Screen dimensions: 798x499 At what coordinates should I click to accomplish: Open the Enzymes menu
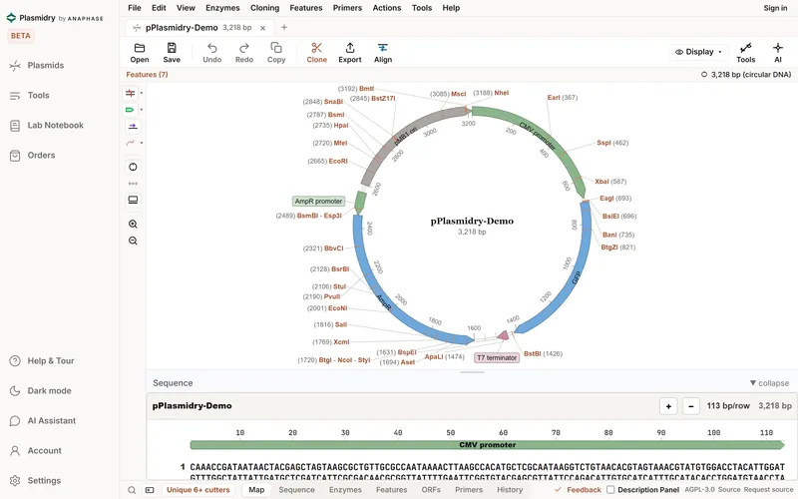point(222,8)
